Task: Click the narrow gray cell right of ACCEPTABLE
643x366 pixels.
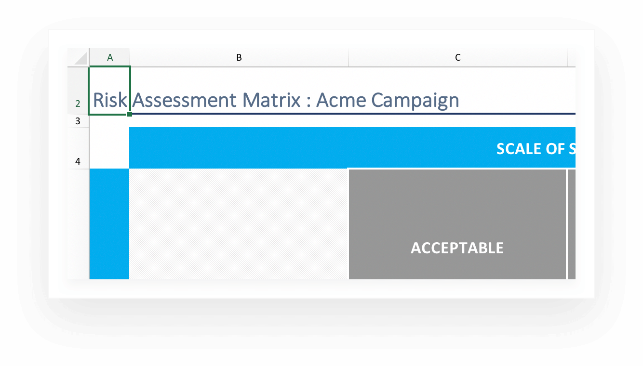Action: pos(573,224)
